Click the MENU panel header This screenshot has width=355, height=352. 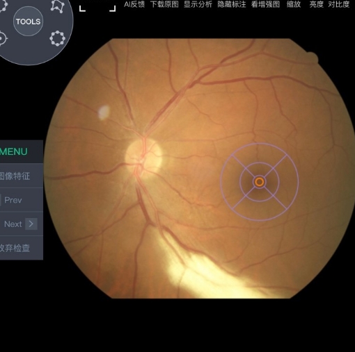(x=22, y=151)
